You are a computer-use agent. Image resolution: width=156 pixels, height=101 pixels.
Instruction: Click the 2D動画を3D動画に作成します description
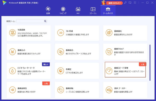pyautogui.click(x=77, y=35)
